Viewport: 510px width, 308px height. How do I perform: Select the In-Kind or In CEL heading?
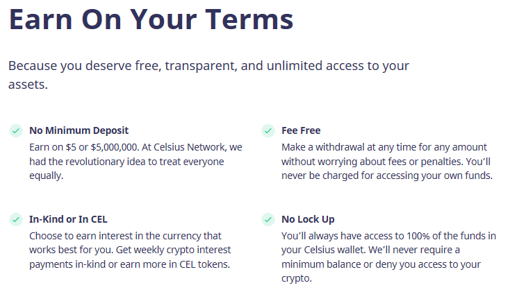pyautogui.click(x=68, y=219)
